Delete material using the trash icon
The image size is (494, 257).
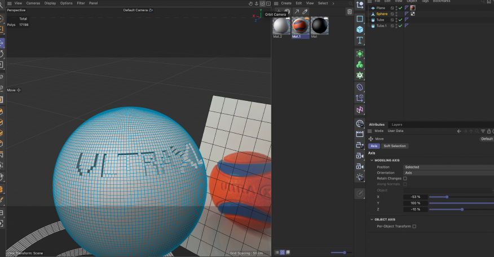point(349,11)
